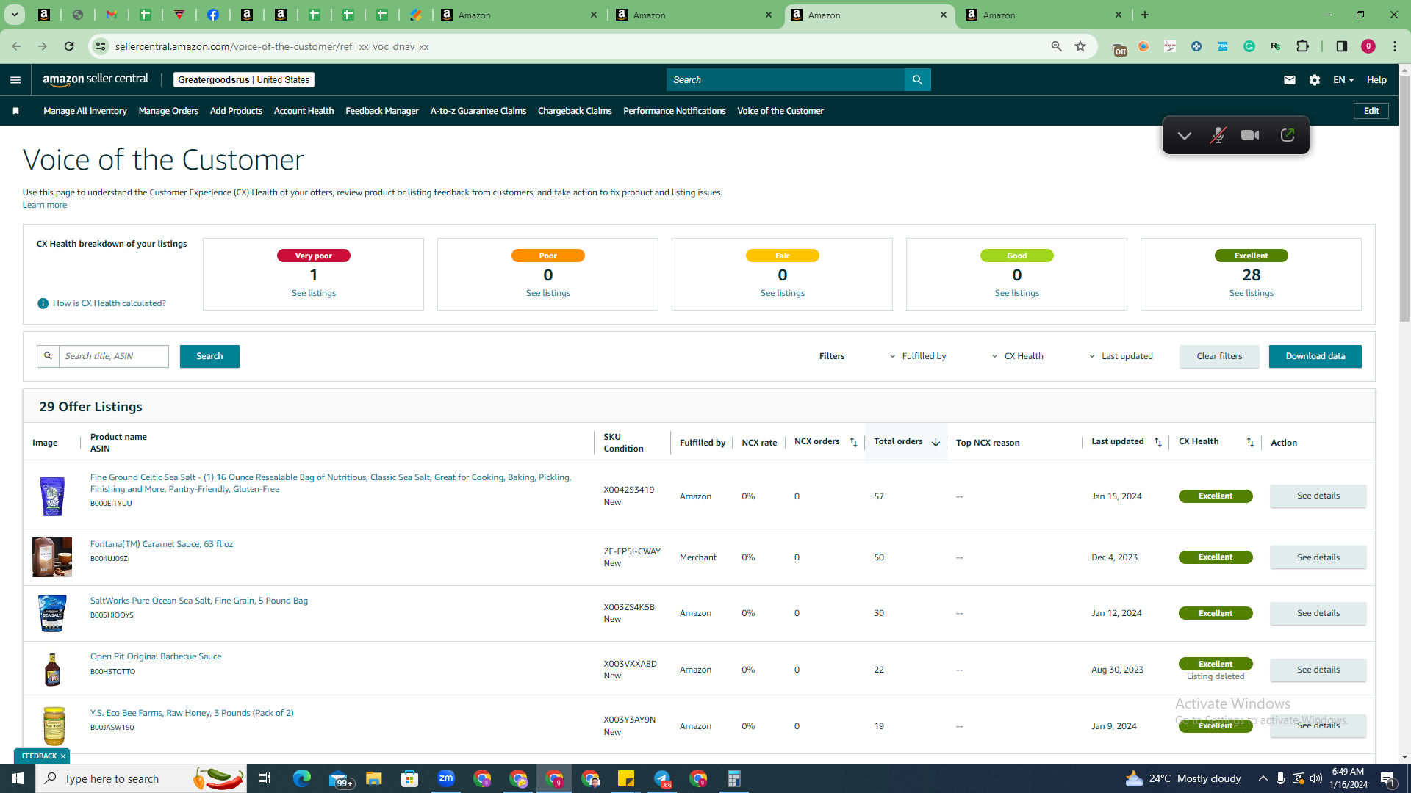
Task: Open Y.S. Eco Bee Farms Raw Honey link
Action: point(192,713)
